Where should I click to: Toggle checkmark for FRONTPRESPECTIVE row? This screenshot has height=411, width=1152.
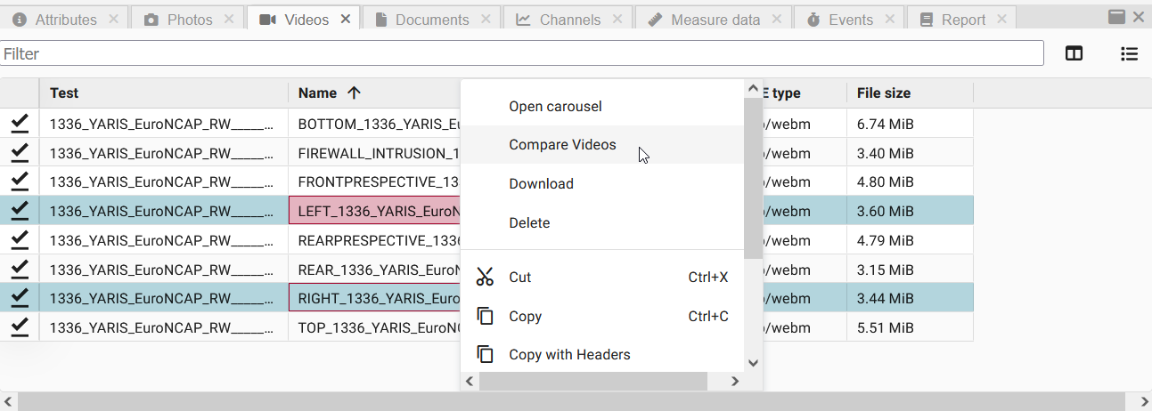20,182
